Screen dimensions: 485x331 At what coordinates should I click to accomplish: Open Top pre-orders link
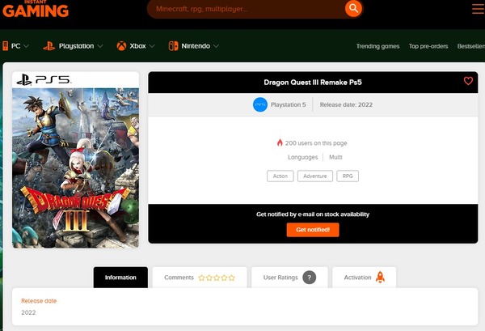point(428,46)
